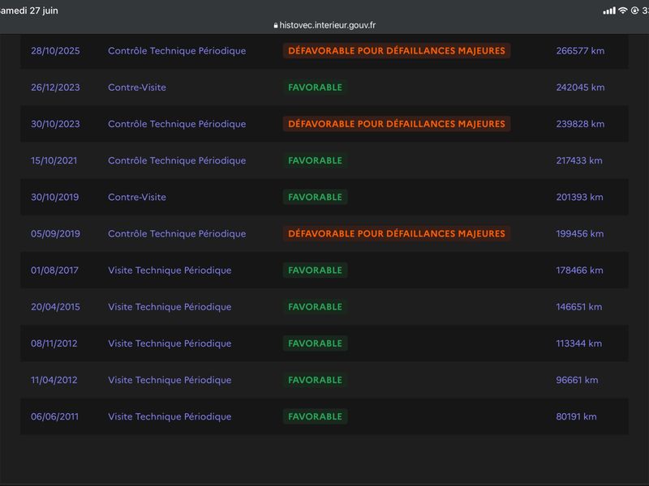Tap the 146651 km mileage value
Viewport: 649px width, 486px height.
(579, 307)
